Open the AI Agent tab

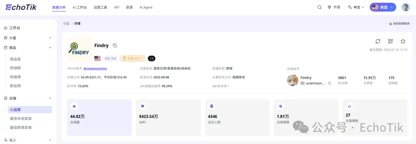tap(146, 7)
